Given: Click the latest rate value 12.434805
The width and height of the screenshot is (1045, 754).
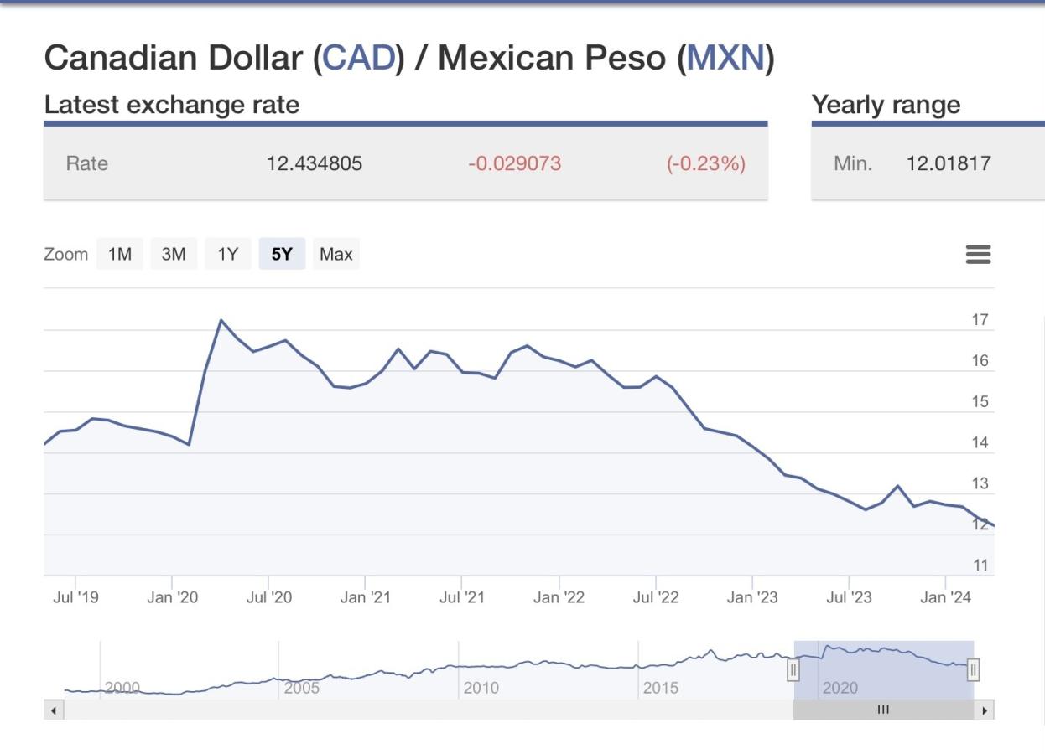Looking at the screenshot, I should (x=315, y=163).
